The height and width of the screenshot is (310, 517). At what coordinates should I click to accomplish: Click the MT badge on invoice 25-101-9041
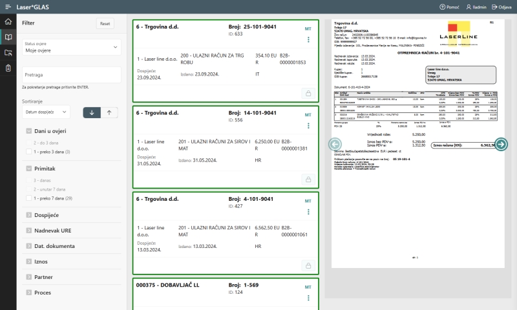click(x=308, y=29)
